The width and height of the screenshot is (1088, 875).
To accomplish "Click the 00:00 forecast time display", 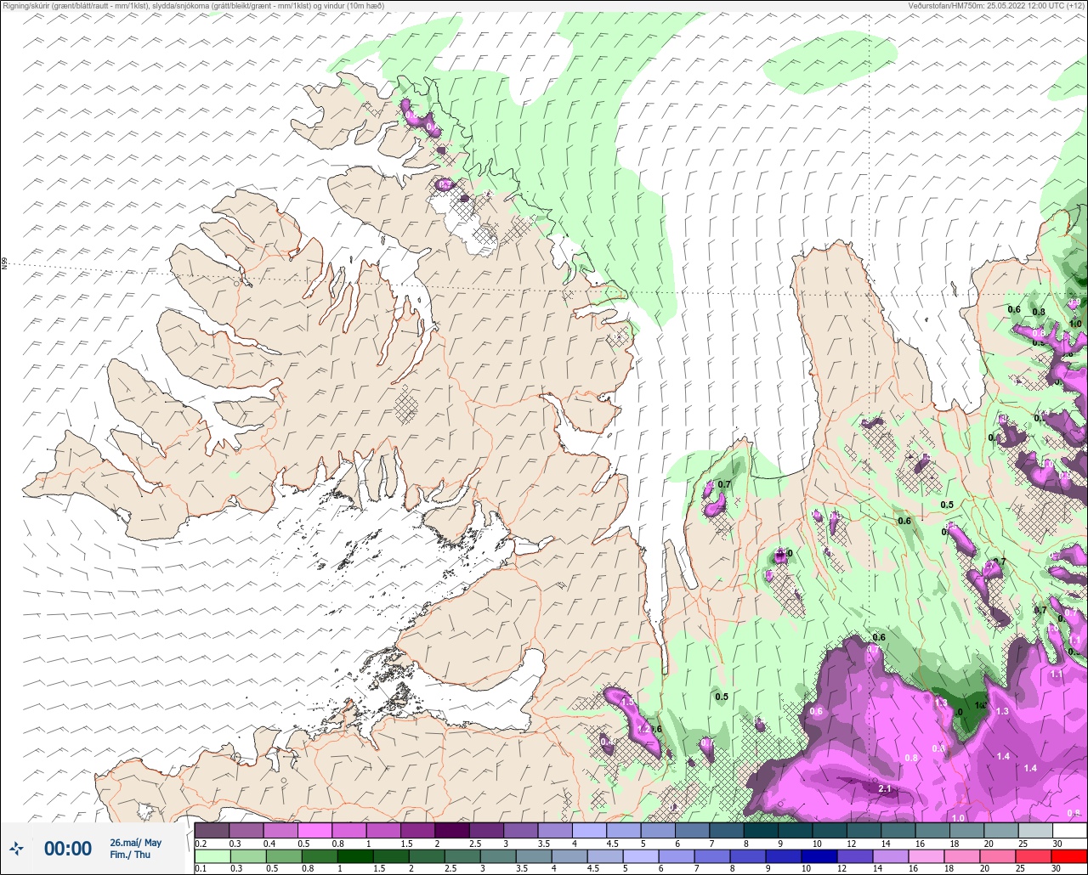I will (67, 848).
